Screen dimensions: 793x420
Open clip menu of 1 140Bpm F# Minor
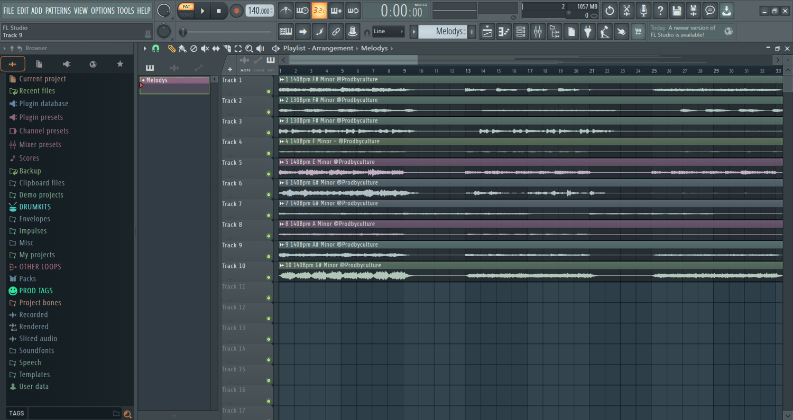pos(282,79)
